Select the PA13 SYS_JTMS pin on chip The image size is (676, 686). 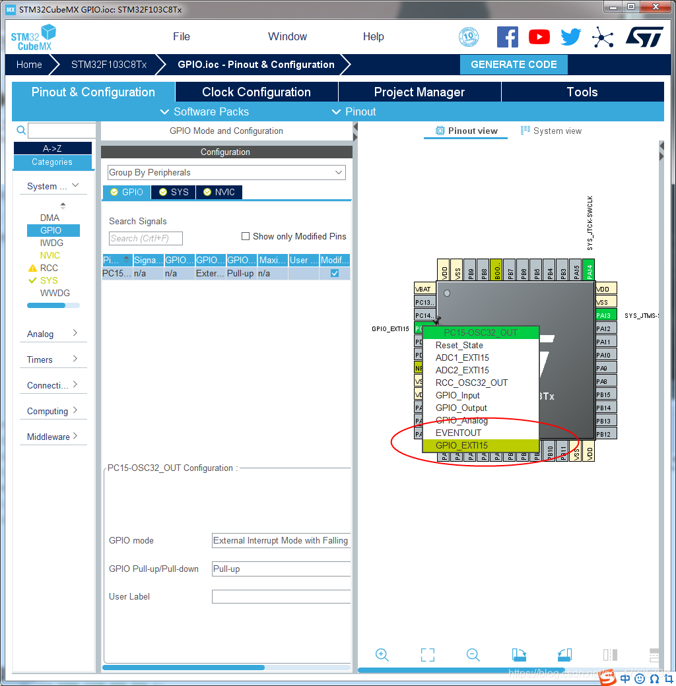[606, 315]
